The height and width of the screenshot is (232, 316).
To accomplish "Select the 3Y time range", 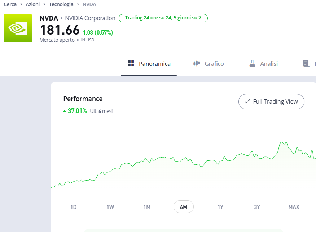I will 257,207.
